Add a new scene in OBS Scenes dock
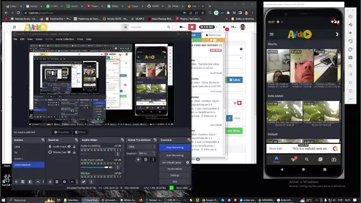The image size is (361, 203). 16,182
